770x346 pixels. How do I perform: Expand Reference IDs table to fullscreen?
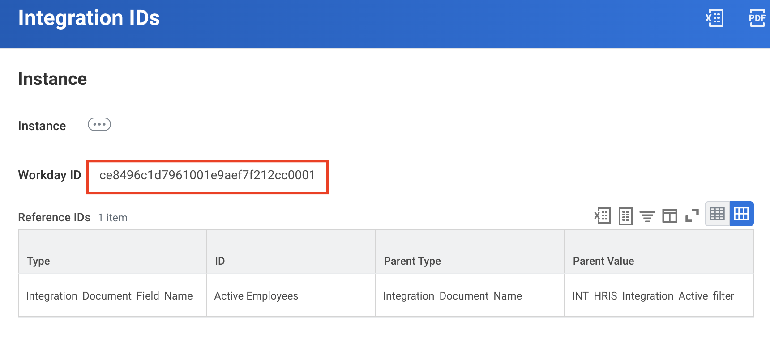tap(692, 216)
